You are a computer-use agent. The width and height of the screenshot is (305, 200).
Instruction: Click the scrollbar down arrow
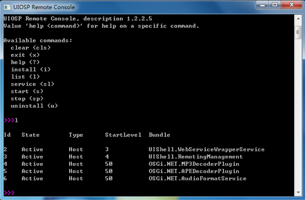pos(298,192)
